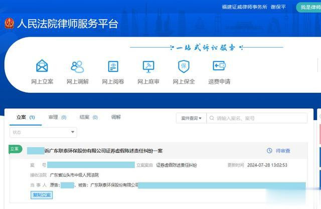Screen dimensions: 321x209
Task: Click the defendant 广东联泰环保股份有限公司 text
Action: point(114,185)
